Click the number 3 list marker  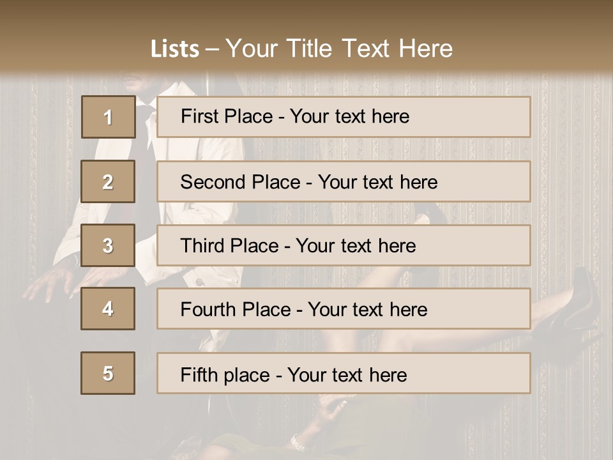pyautogui.click(x=108, y=245)
